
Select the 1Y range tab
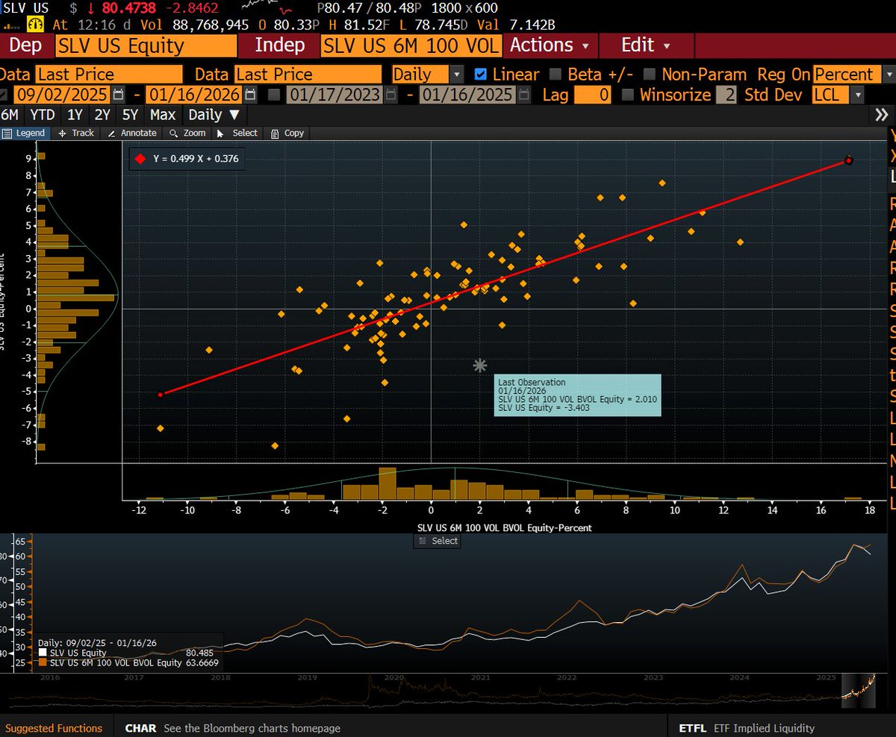pos(75,115)
